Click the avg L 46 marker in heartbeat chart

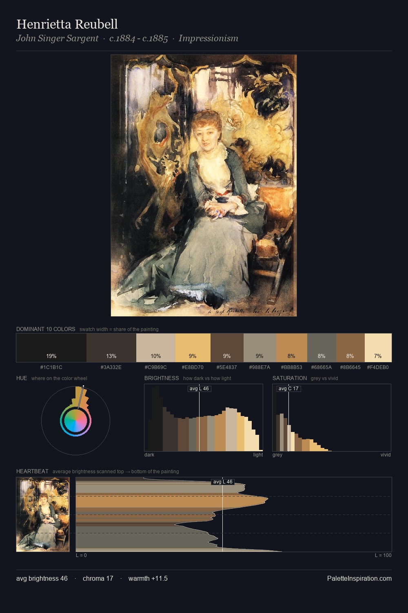pos(223,482)
